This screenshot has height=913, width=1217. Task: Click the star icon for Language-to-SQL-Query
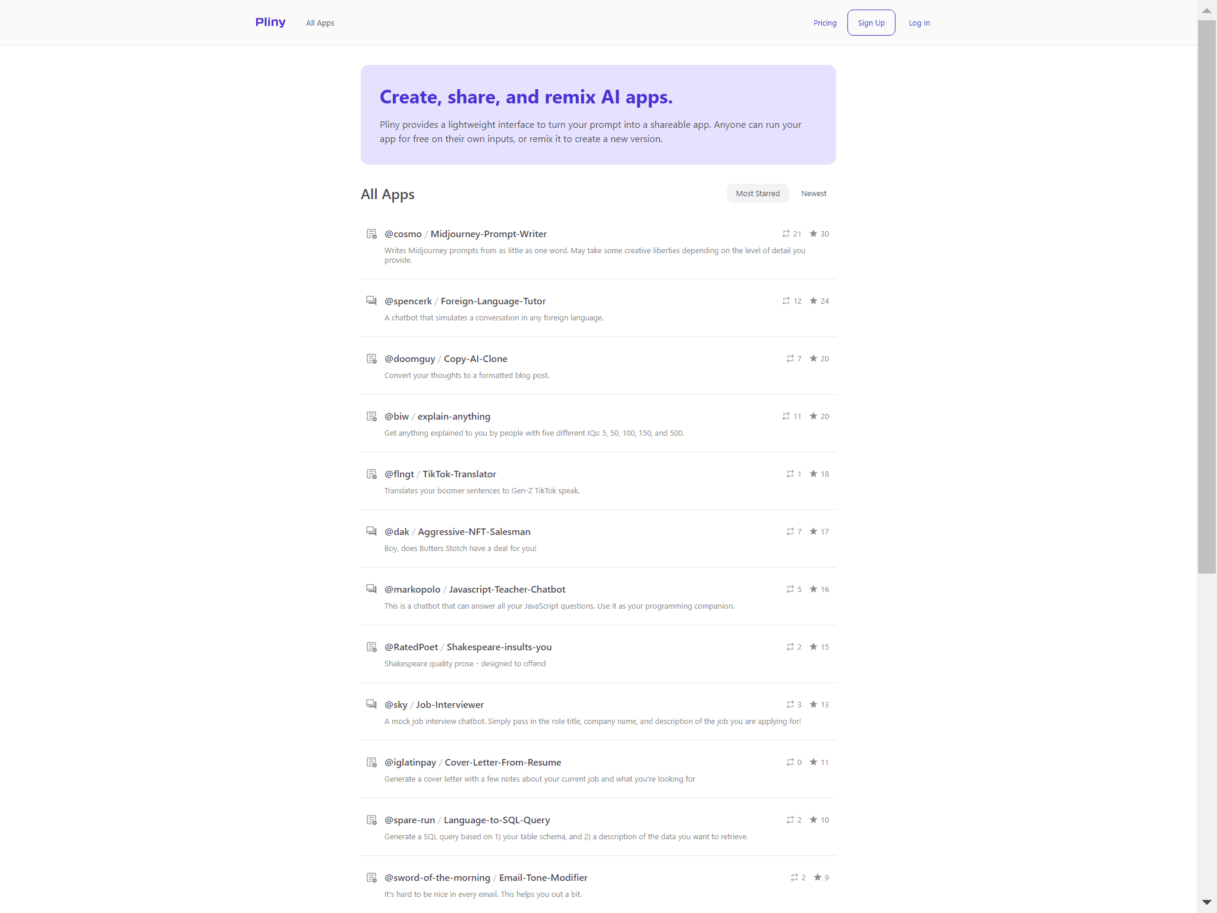[814, 820]
